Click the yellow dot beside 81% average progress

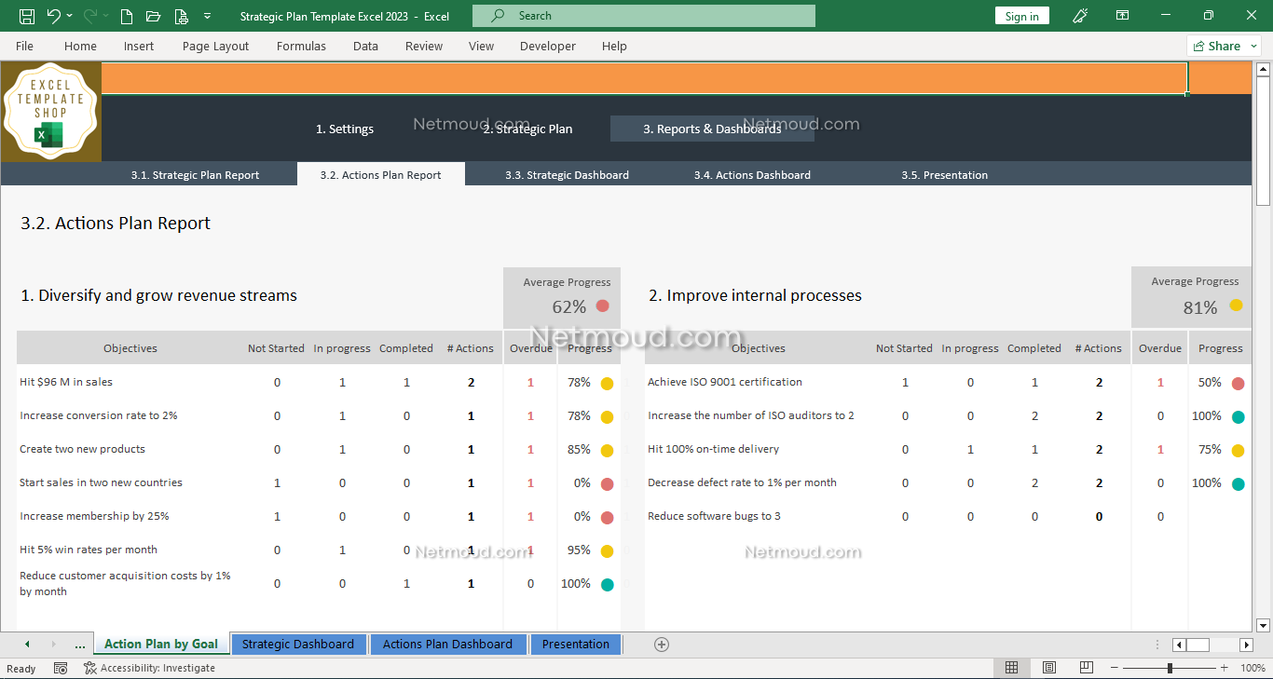(x=1236, y=306)
